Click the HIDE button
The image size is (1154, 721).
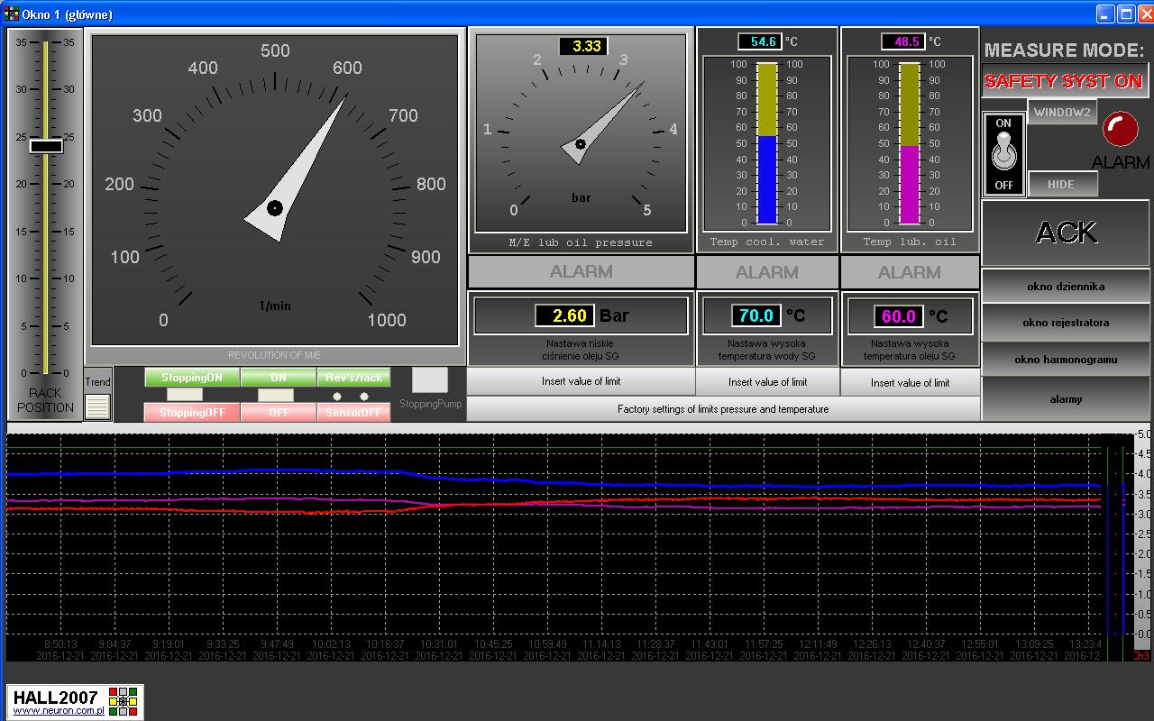1062,184
